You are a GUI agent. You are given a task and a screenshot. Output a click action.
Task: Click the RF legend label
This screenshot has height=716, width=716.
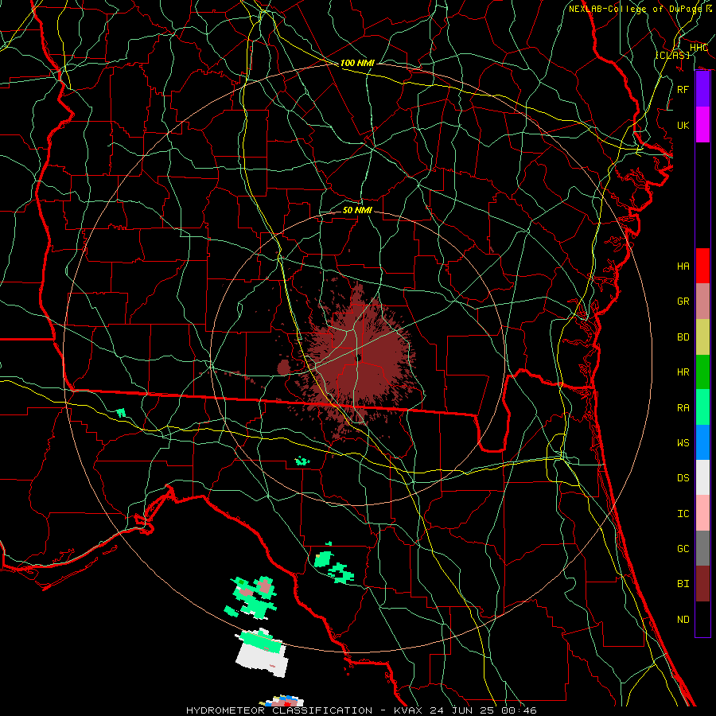pos(683,89)
